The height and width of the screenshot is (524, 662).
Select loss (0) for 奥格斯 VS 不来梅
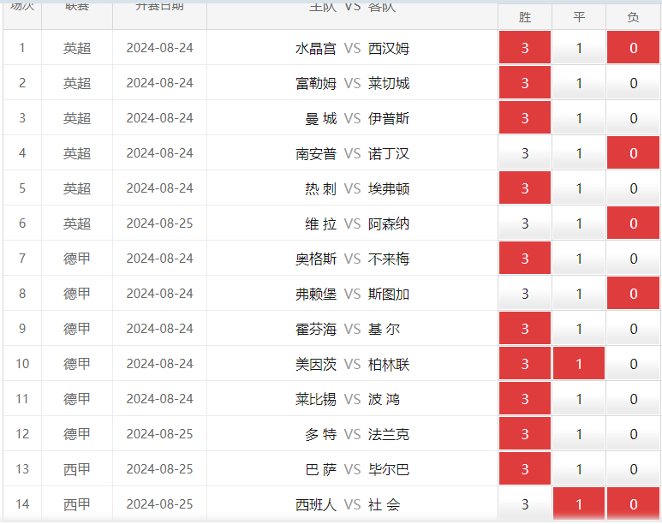(x=633, y=258)
